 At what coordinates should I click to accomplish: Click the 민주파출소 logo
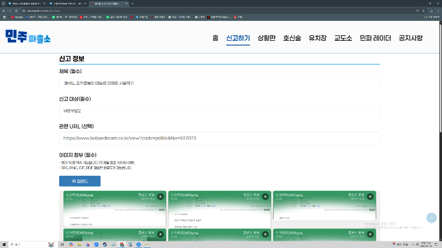point(28,37)
